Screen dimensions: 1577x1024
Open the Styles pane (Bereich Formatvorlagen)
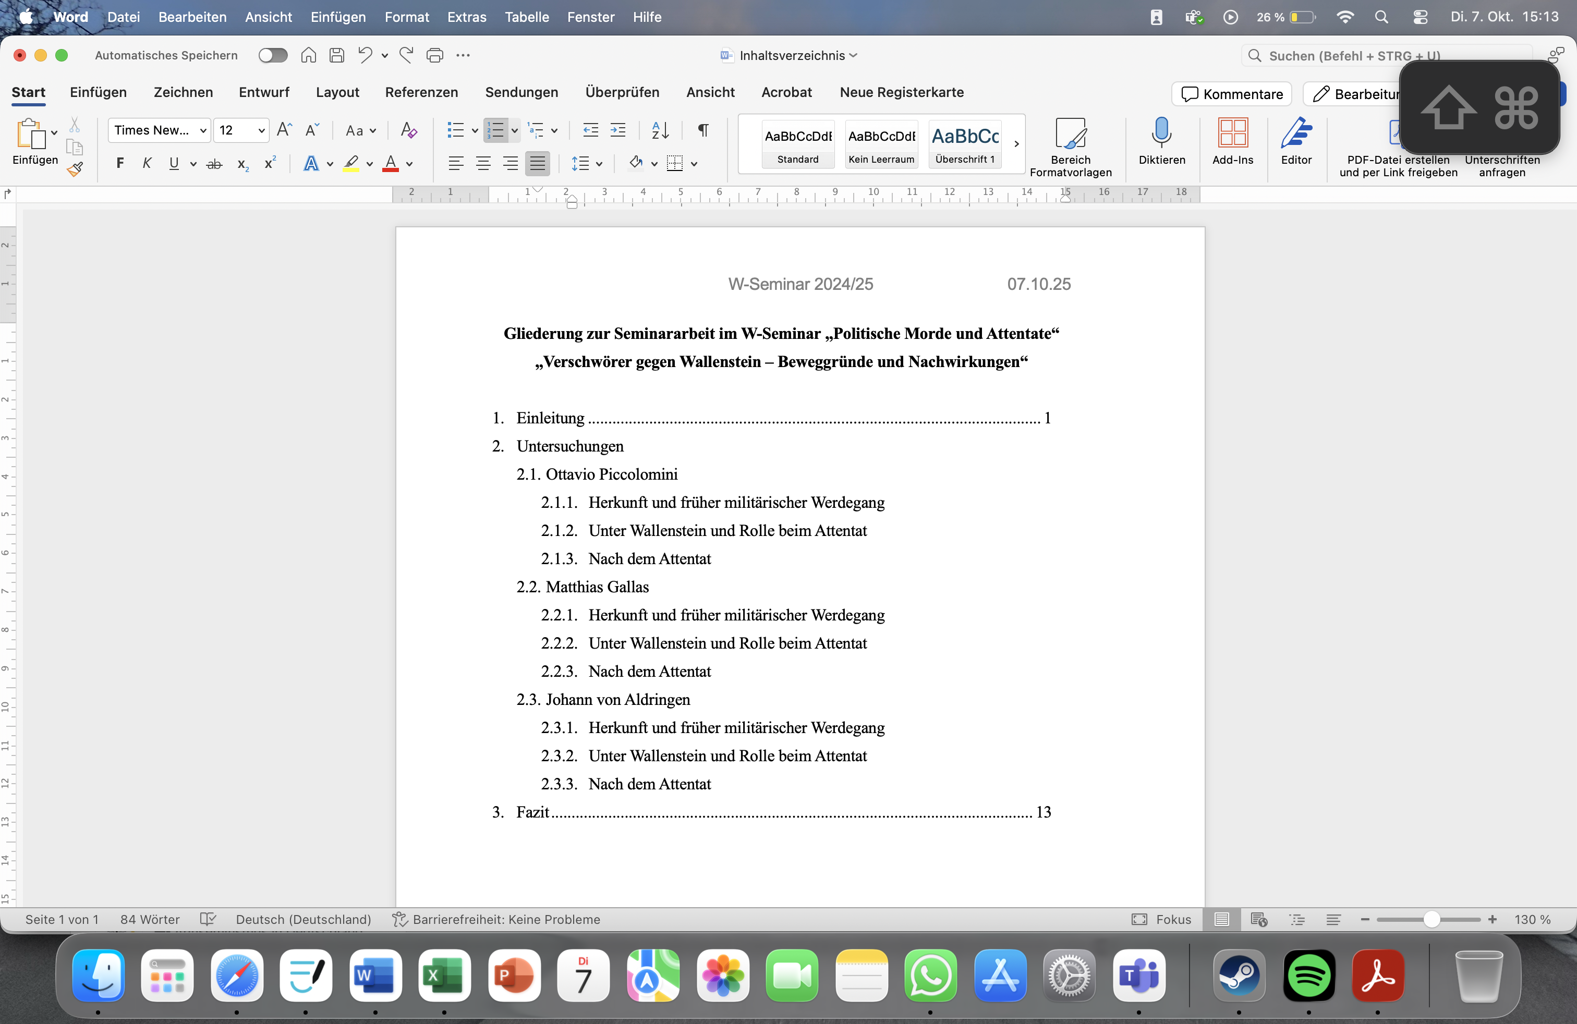[x=1070, y=147]
